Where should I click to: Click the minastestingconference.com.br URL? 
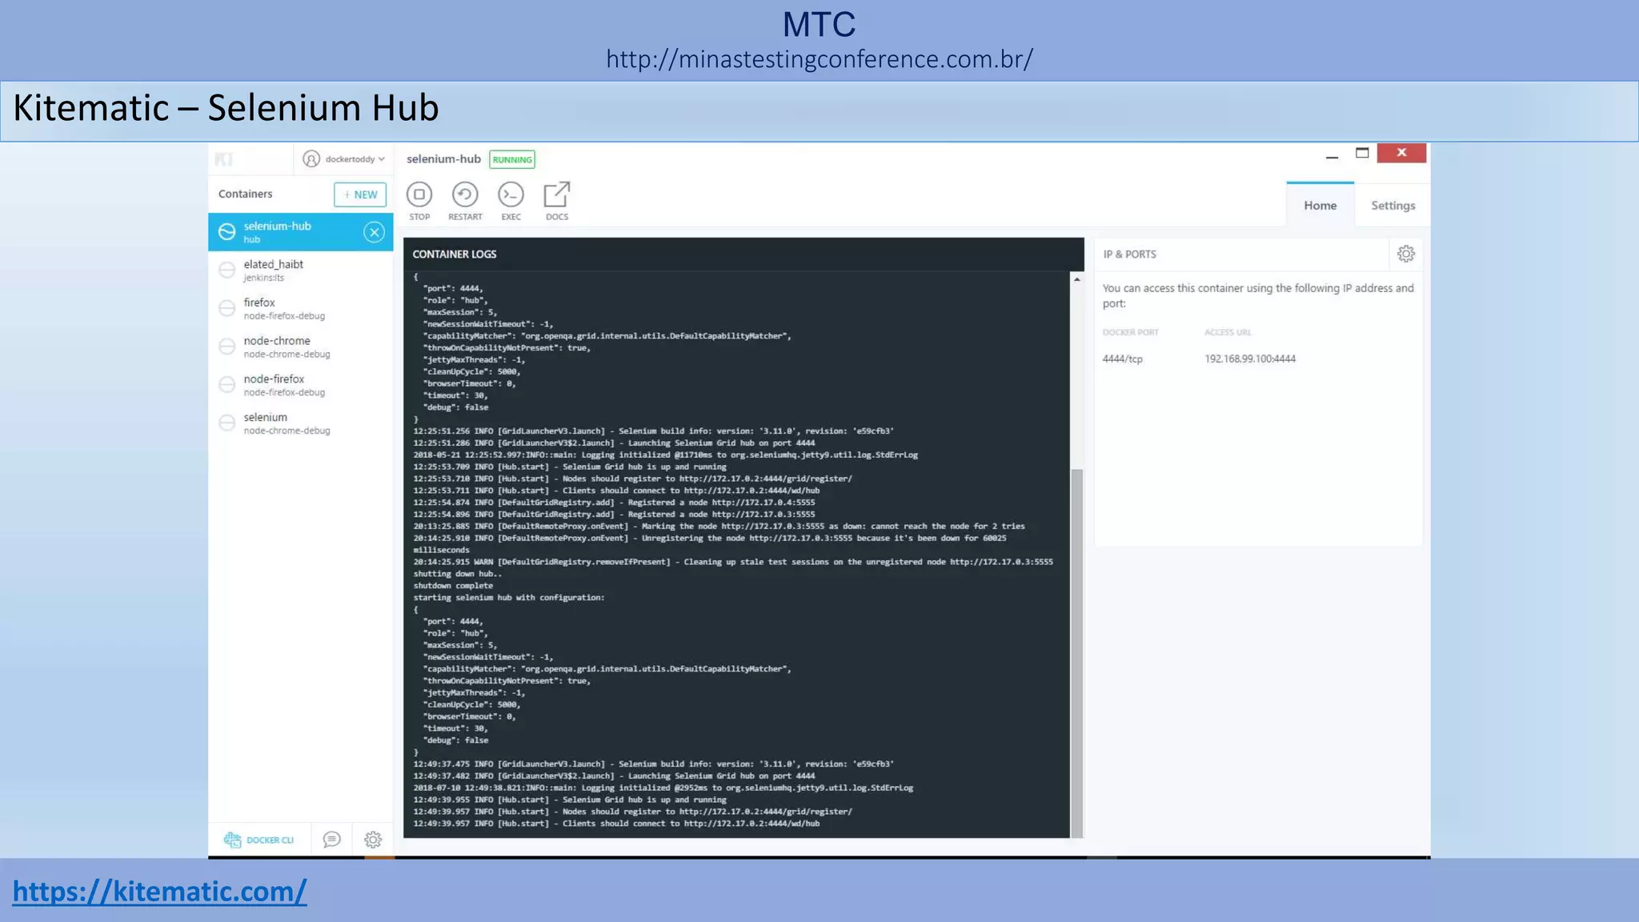819,58
